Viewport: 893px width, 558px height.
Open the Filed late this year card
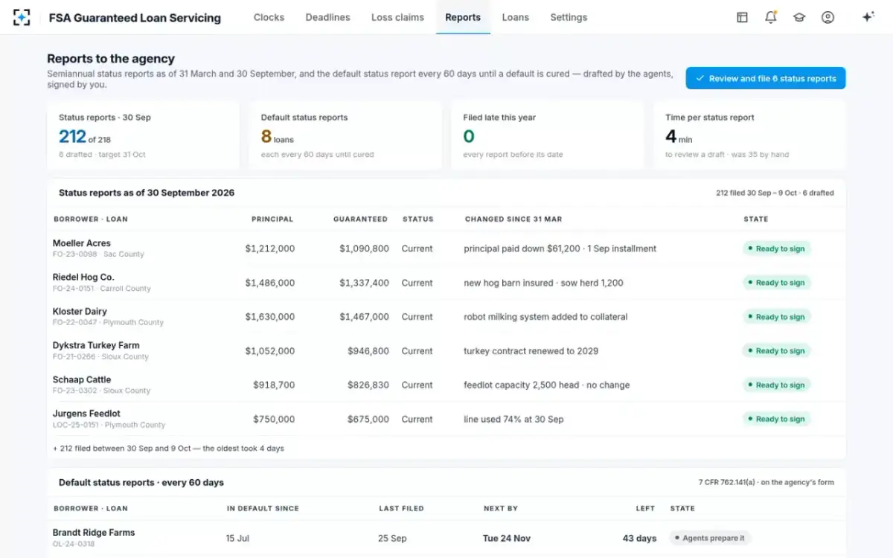point(547,136)
